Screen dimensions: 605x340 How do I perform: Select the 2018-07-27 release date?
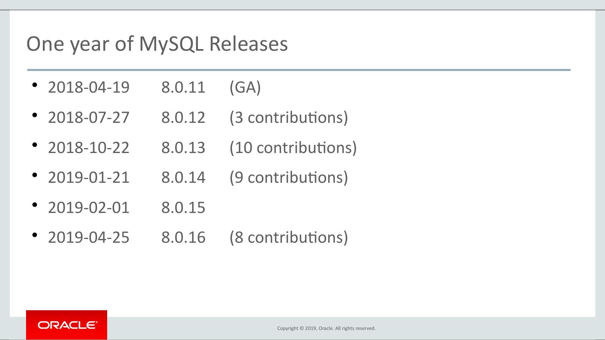click(x=89, y=118)
